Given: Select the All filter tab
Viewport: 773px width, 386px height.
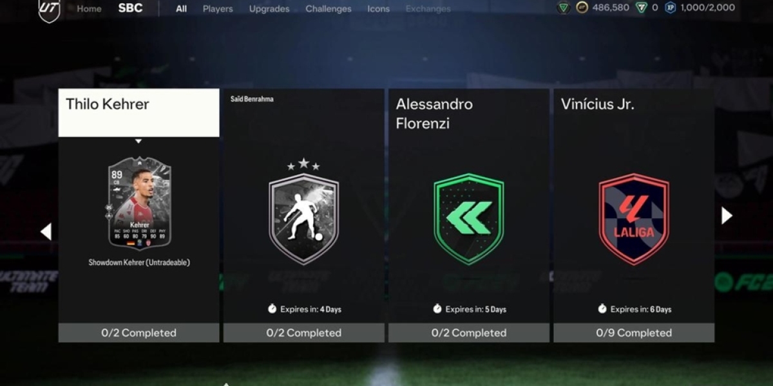Looking at the screenshot, I should tap(182, 9).
